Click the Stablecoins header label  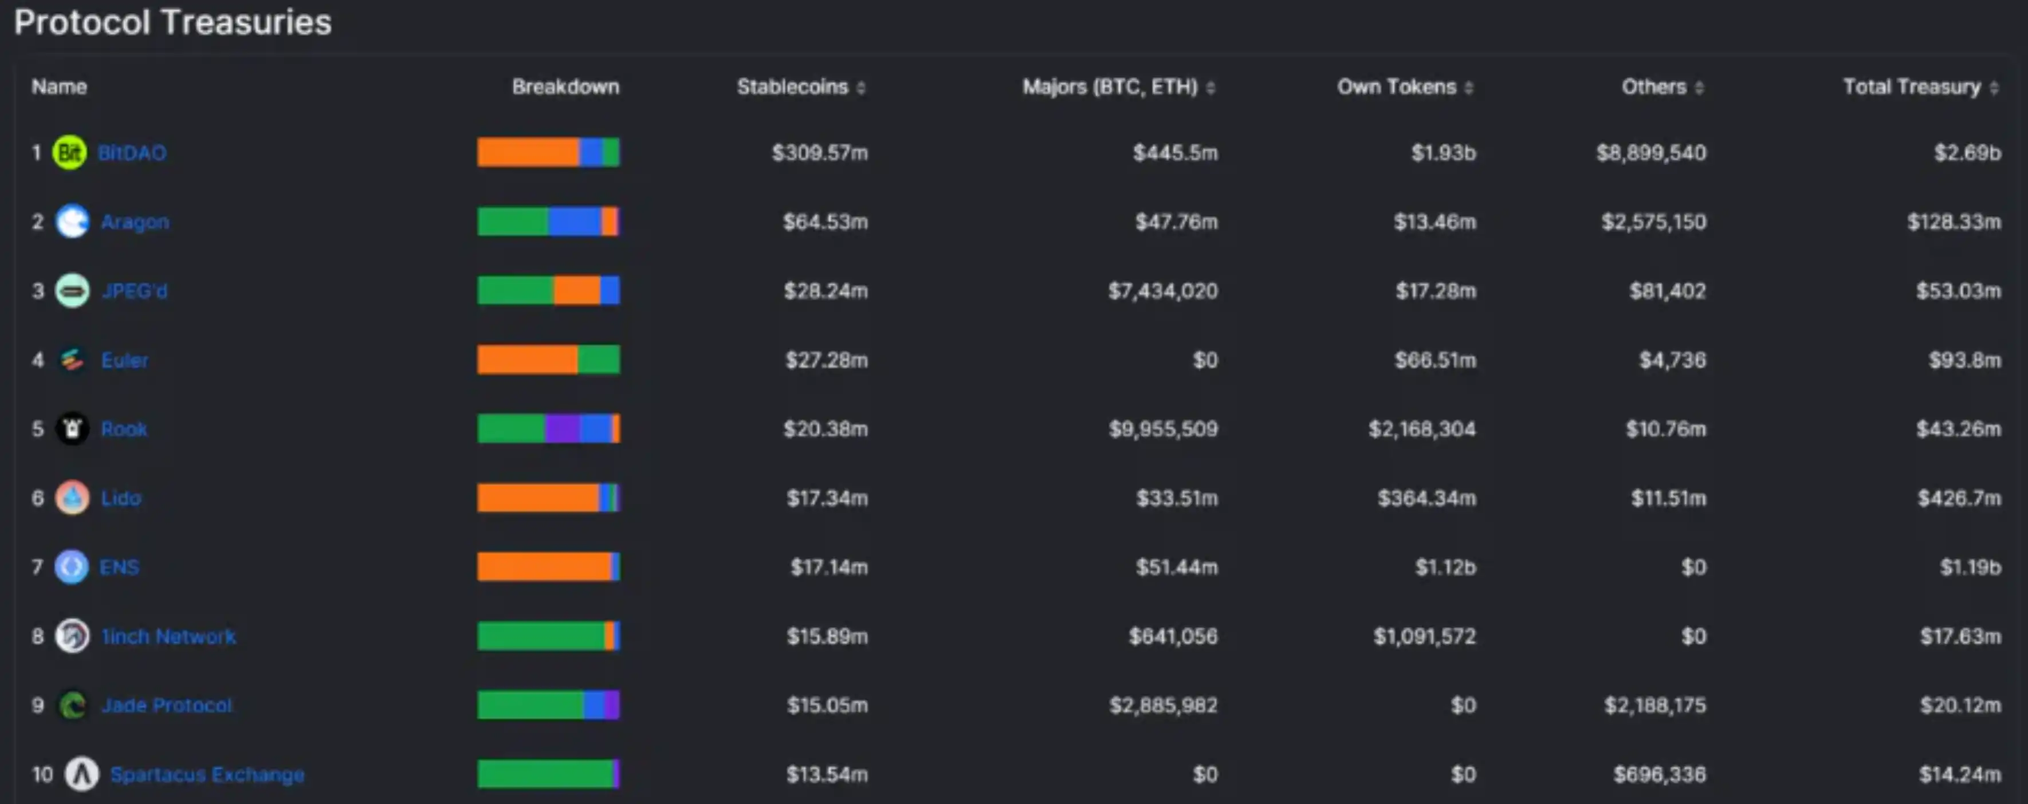tap(792, 86)
